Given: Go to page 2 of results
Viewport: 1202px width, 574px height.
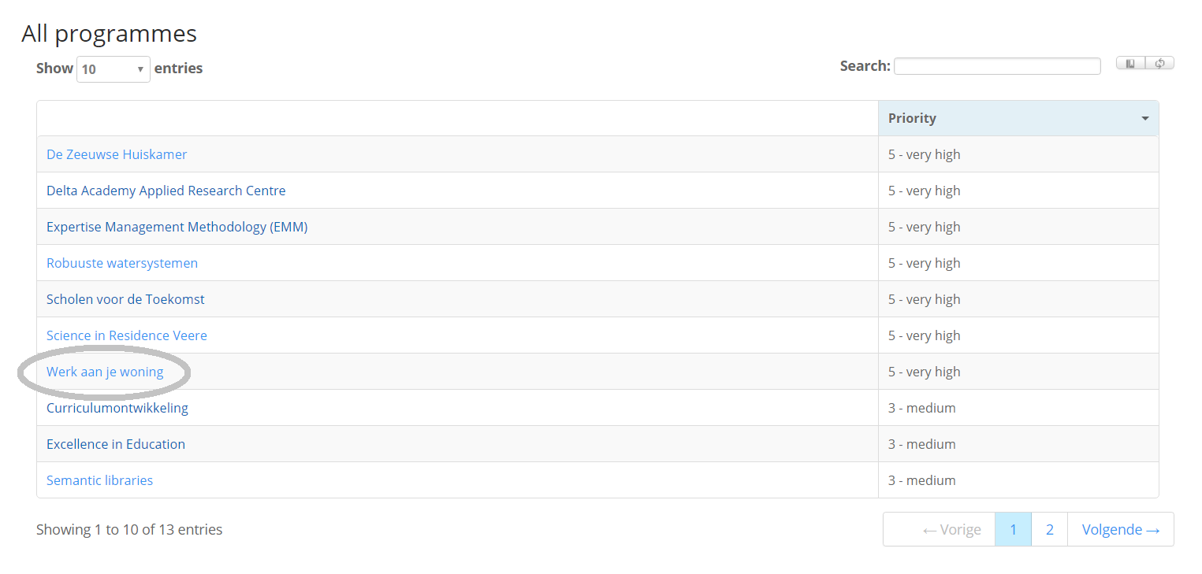Looking at the screenshot, I should click(1049, 530).
